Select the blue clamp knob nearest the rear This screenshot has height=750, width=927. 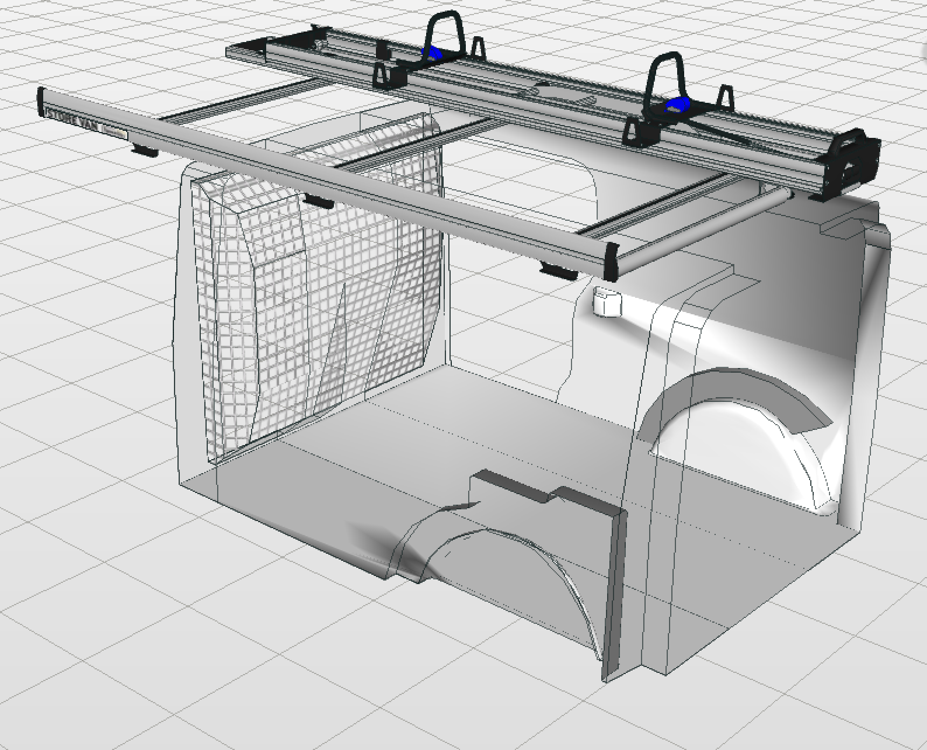pyautogui.click(x=678, y=105)
